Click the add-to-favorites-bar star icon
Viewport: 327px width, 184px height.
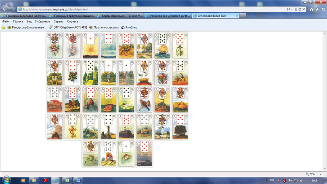coord(3,27)
